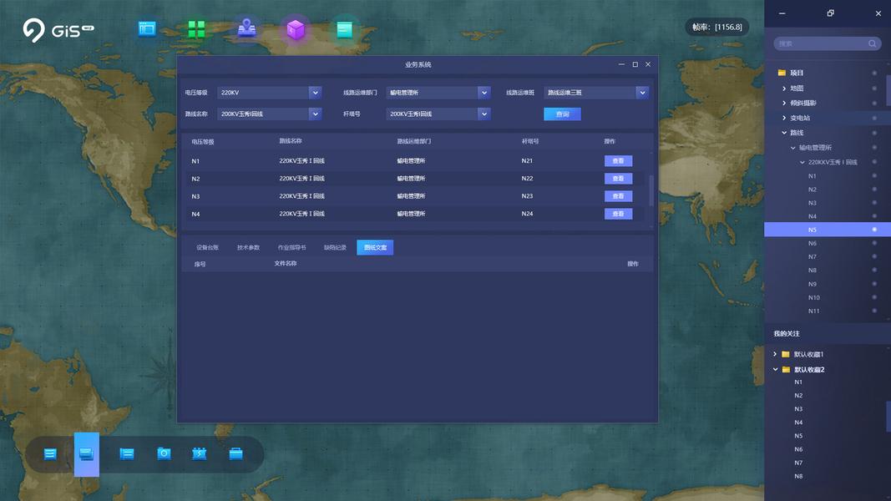
Task: Click 查看 button in the N4 row
Action: 618,214
